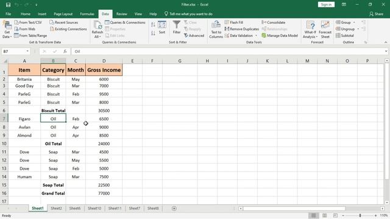Select the Grand Total cell
Viewport: 390px width, 219px height.
tap(53, 193)
